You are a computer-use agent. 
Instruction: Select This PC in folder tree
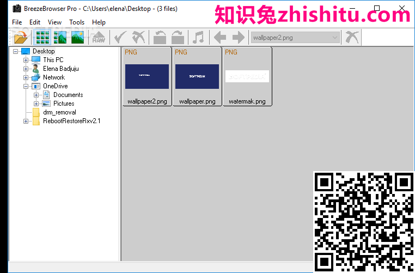click(x=53, y=60)
